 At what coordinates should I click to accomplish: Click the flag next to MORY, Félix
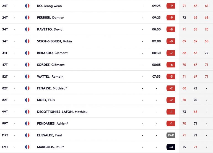[x=27, y=100]
